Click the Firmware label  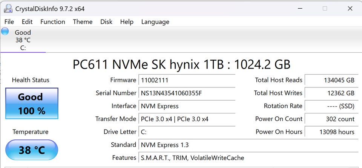pyautogui.click(x=123, y=80)
